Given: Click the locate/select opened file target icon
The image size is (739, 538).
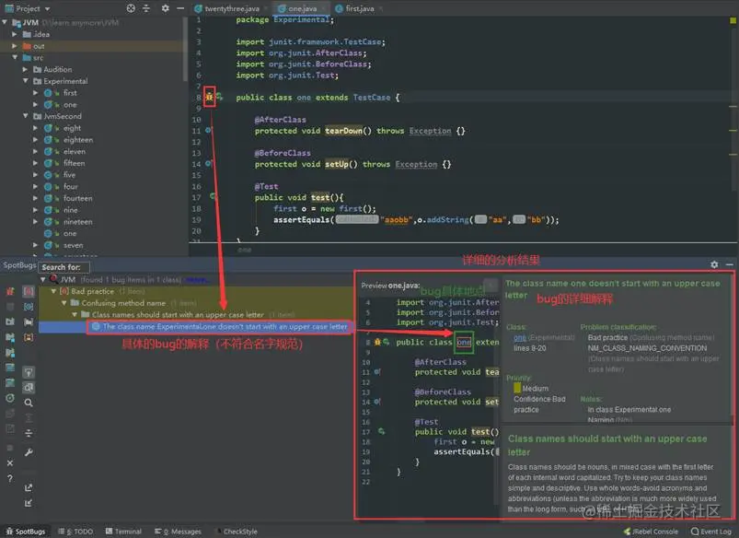Looking at the screenshot, I should coord(131,8).
